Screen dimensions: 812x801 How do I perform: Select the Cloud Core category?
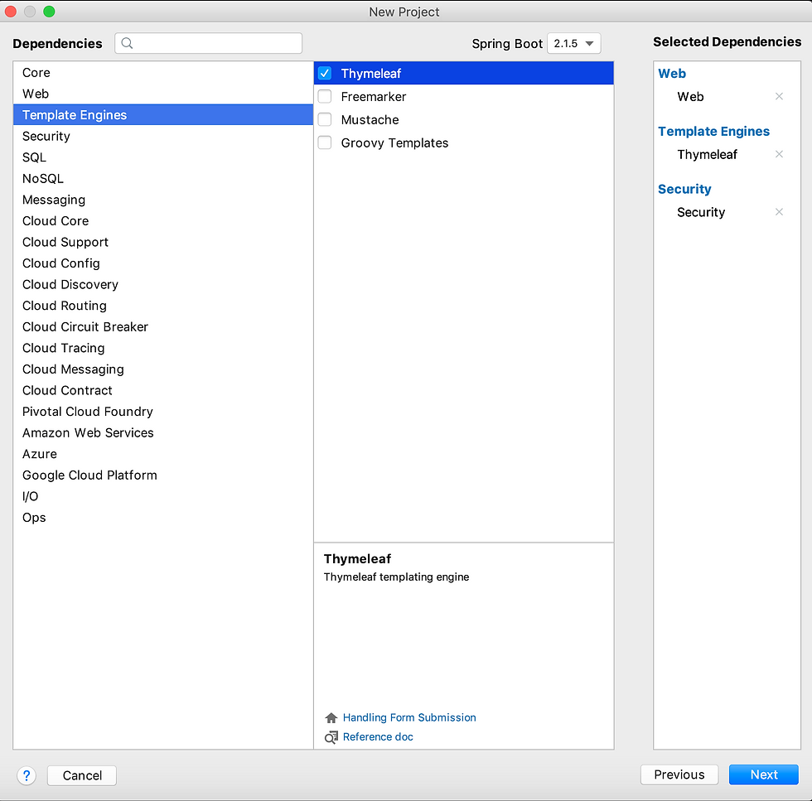pyautogui.click(x=163, y=221)
